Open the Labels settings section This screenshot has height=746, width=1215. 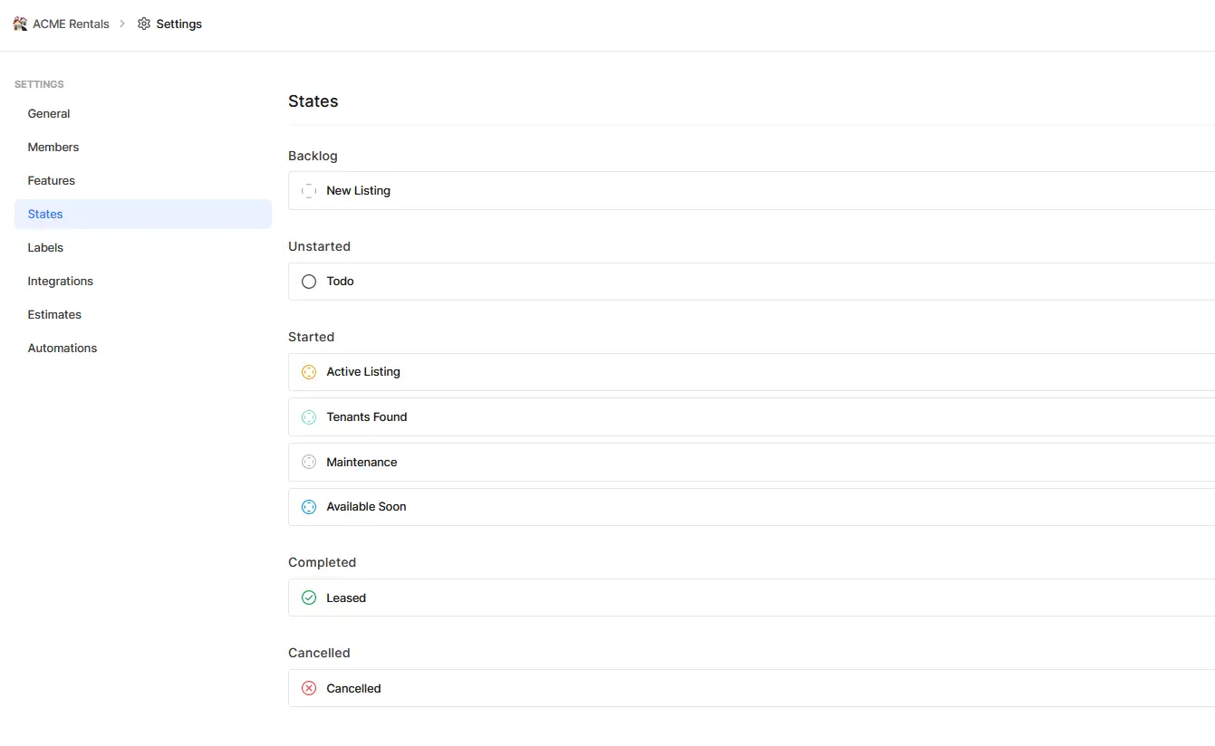[x=45, y=247]
